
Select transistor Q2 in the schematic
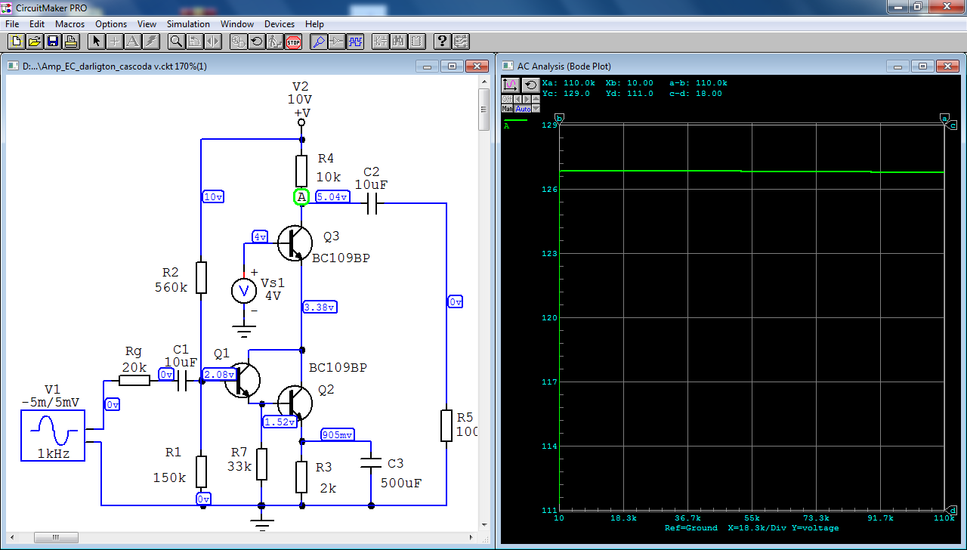click(x=295, y=402)
